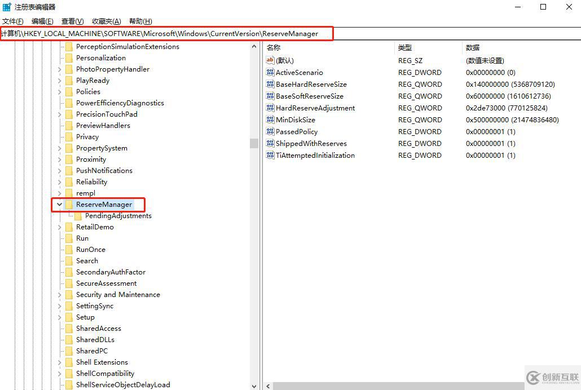The image size is (581, 390).
Task: Select the ShellServiceObjectDelayLoad key
Action: 123,385
